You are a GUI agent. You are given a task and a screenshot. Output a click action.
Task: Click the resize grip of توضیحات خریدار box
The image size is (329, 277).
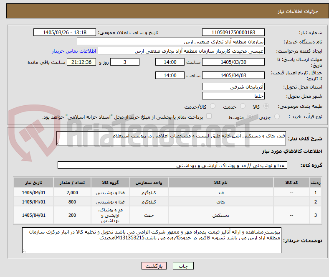pyautogui.click(x=24, y=251)
